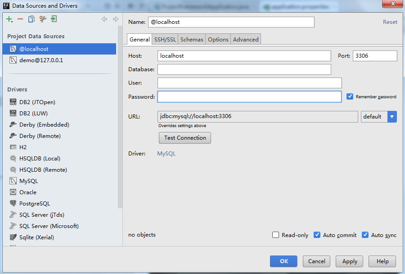Select the Derby (Embedded) driver

39,124
